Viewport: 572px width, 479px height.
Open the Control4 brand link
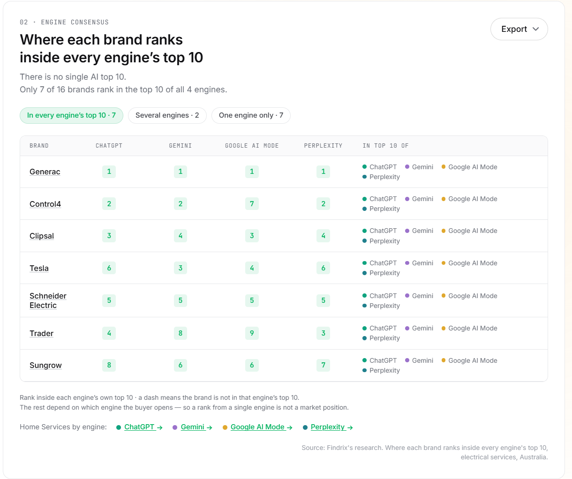[x=45, y=204]
